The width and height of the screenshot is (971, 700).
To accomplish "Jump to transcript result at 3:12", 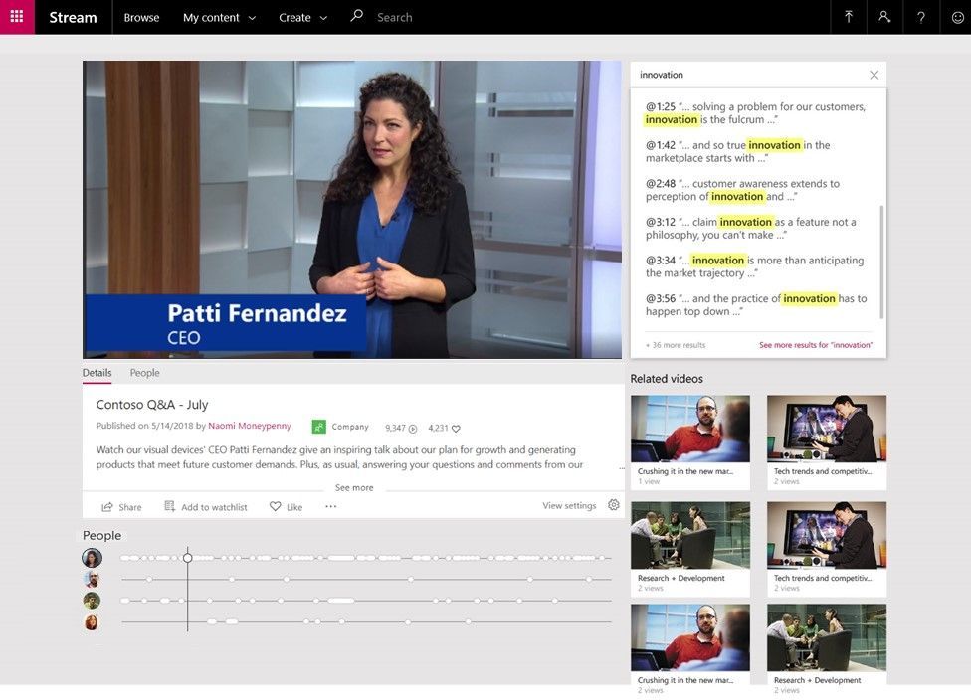I will tap(751, 229).
